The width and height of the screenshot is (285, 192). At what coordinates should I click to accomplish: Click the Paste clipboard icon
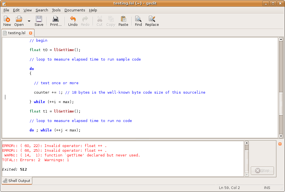pos(123,19)
